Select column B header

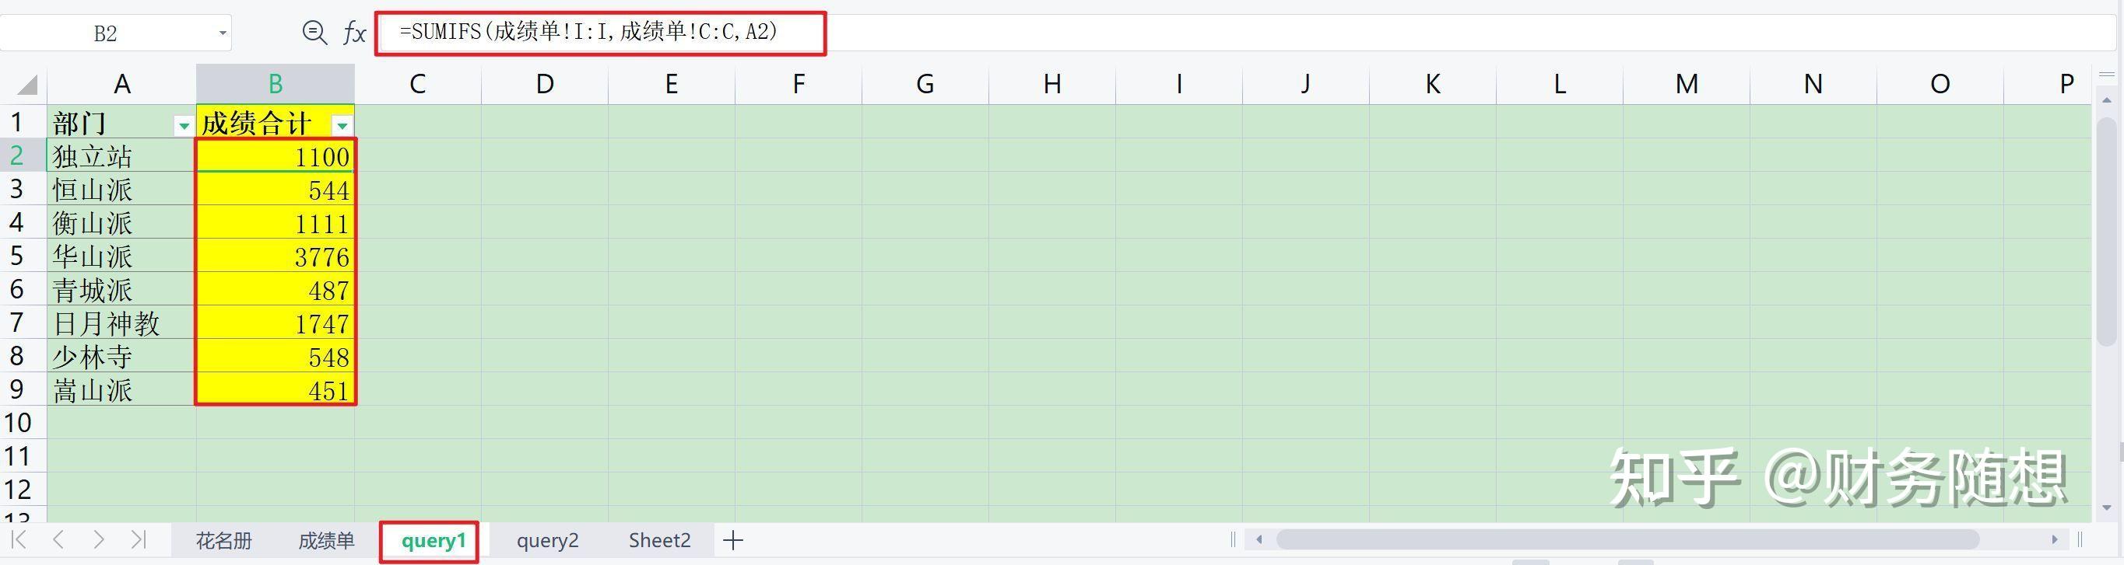pyautogui.click(x=276, y=83)
